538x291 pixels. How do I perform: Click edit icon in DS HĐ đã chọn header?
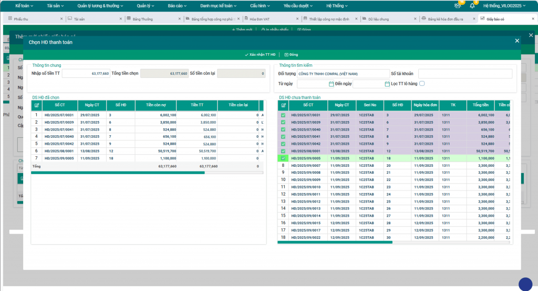(x=36, y=105)
